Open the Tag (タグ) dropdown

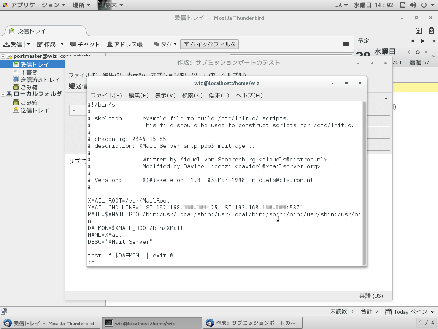[x=165, y=44]
